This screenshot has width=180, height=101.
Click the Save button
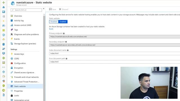(53, 9)
